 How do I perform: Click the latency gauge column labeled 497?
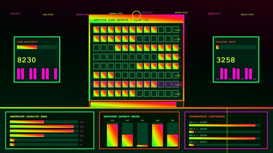pyautogui.click(x=172, y=135)
